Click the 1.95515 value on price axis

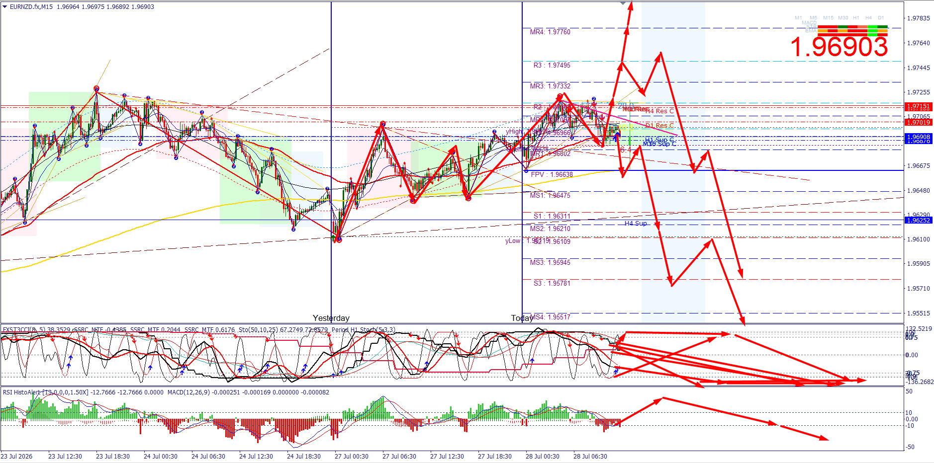tap(919, 313)
